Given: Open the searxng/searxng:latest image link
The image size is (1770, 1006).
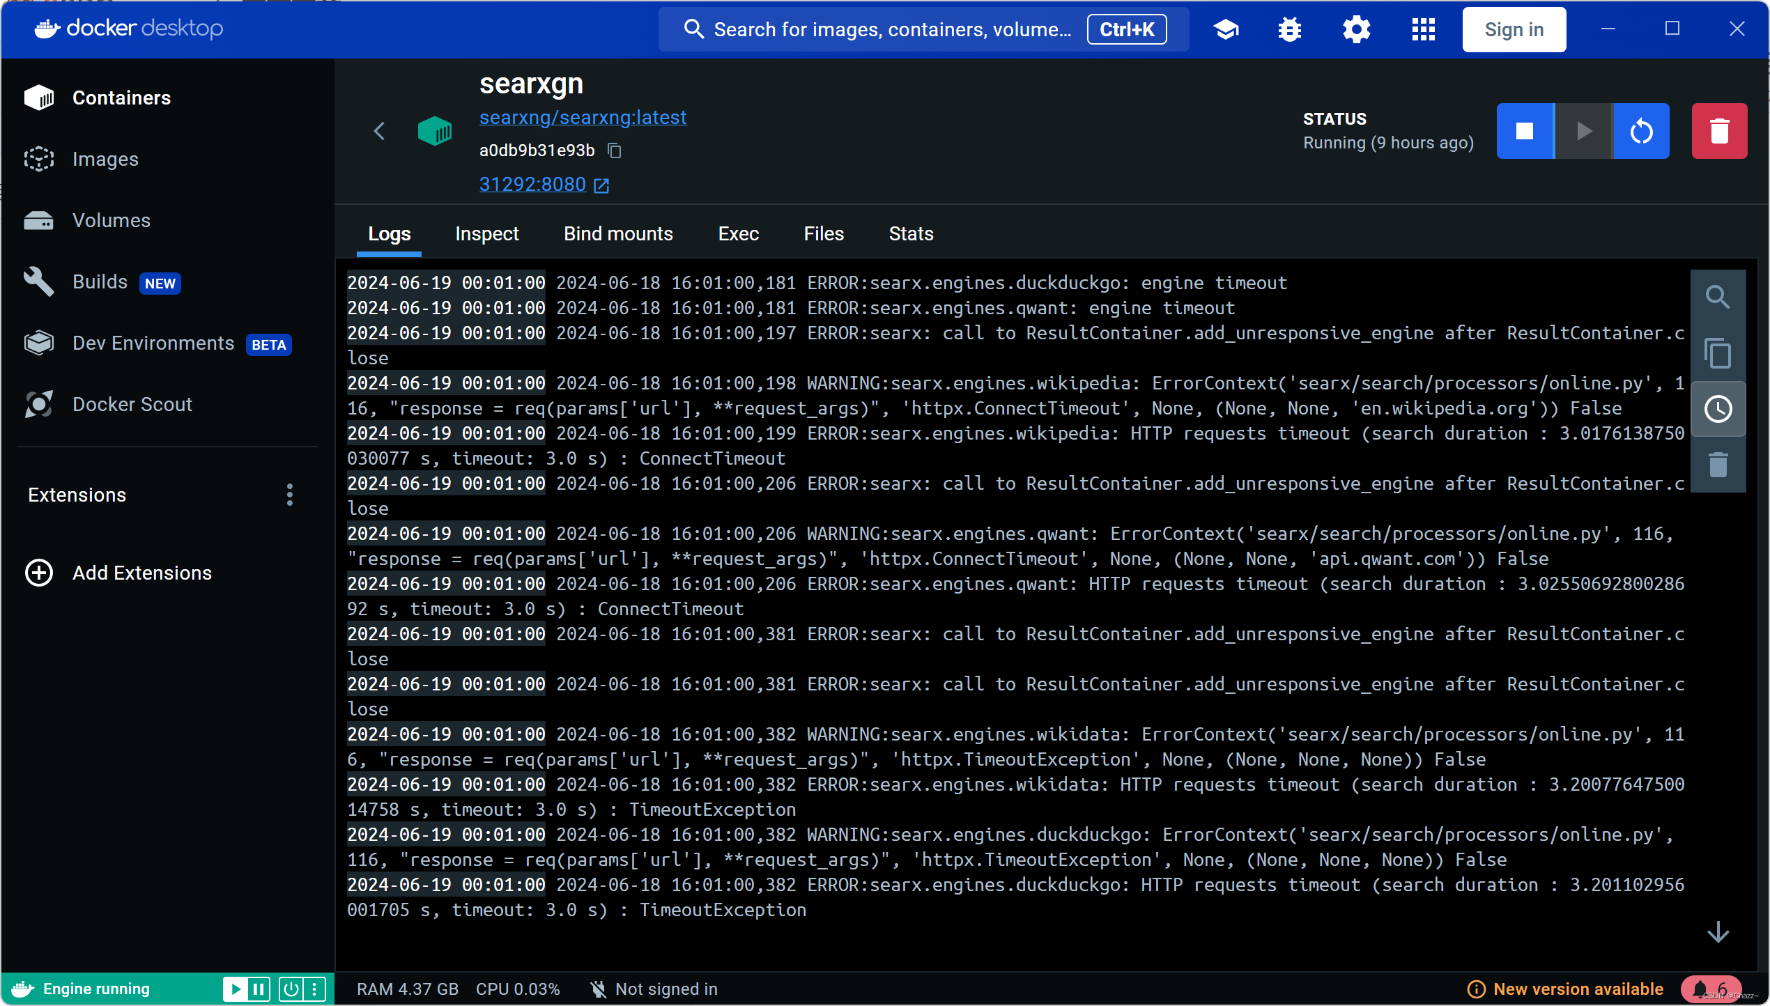Looking at the screenshot, I should [583, 117].
